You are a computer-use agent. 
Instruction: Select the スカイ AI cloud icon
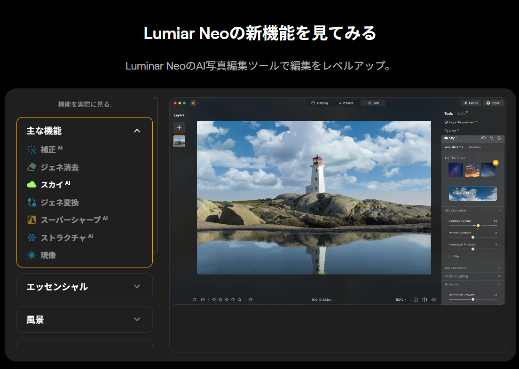pyautogui.click(x=31, y=184)
